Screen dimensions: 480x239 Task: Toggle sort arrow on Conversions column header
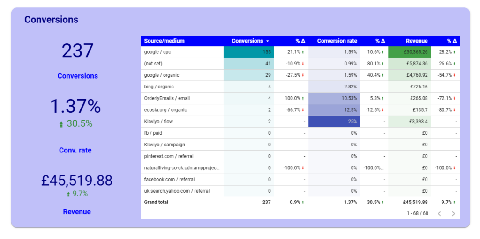click(x=267, y=41)
